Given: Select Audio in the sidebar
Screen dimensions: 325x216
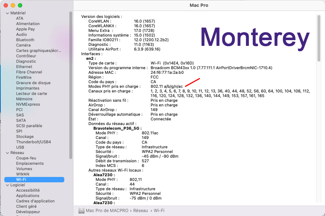Looking at the screenshot, I should point(21,34).
